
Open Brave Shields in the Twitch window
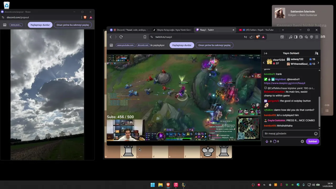[258, 37]
